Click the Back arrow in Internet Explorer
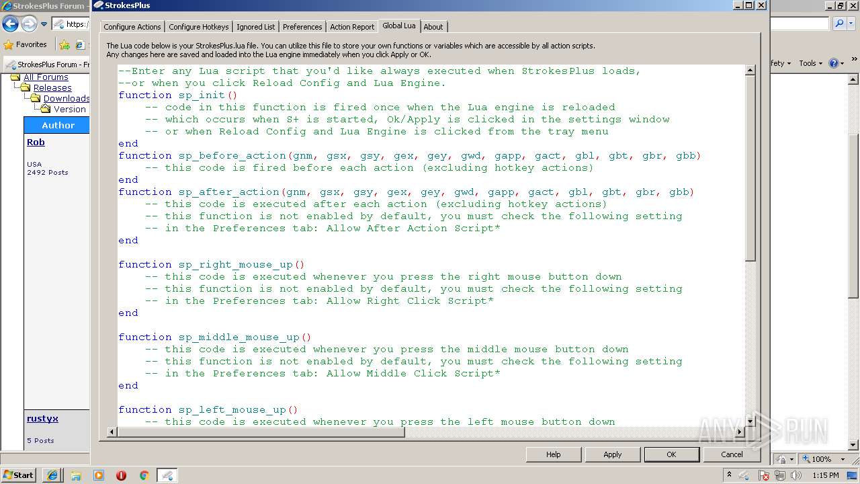The image size is (860, 484). pyautogui.click(x=10, y=24)
